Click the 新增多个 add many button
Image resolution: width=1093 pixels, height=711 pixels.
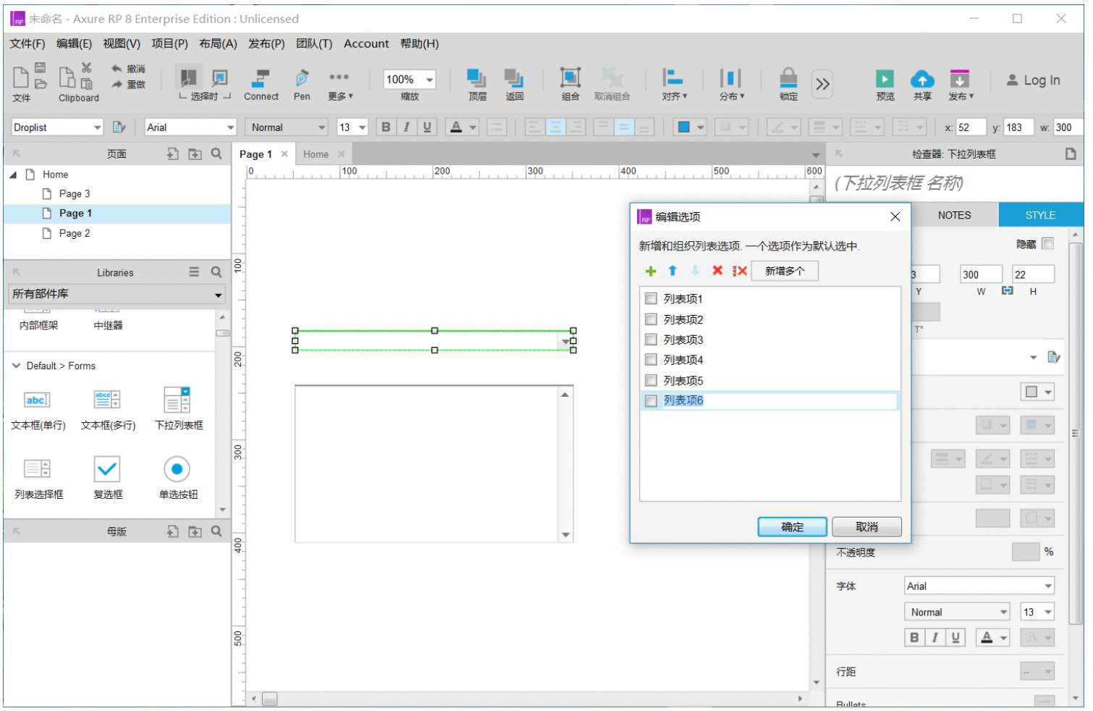785,271
